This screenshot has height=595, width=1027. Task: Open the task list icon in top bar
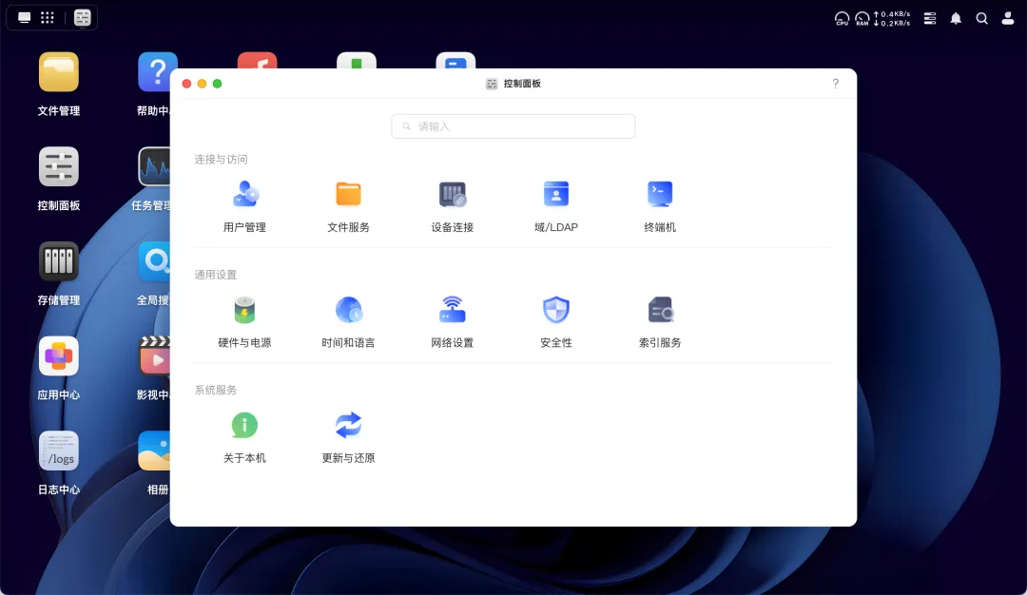929,18
